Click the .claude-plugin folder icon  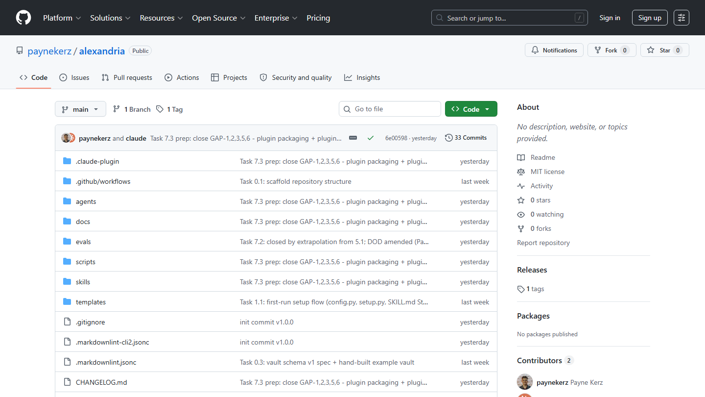pos(67,161)
